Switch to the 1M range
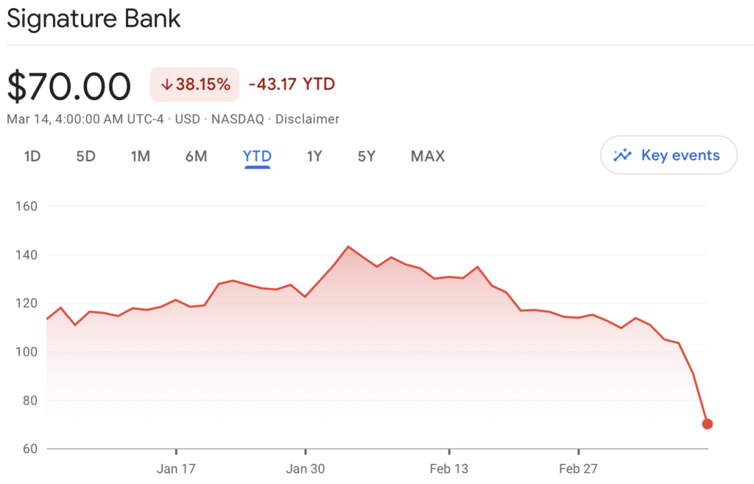The width and height of the screenshot is (754, 484). click(141, 156)
